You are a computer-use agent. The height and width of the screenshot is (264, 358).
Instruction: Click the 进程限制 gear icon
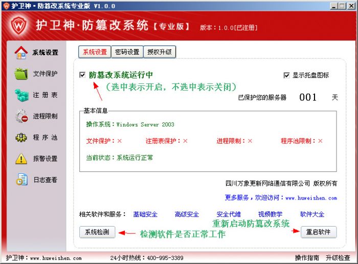pyautogui.click(x=21, y=116)
